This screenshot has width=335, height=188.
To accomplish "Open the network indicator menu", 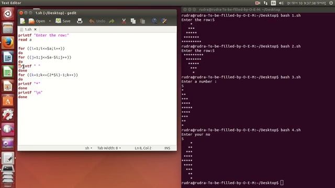I will click(x=265, y=3).
